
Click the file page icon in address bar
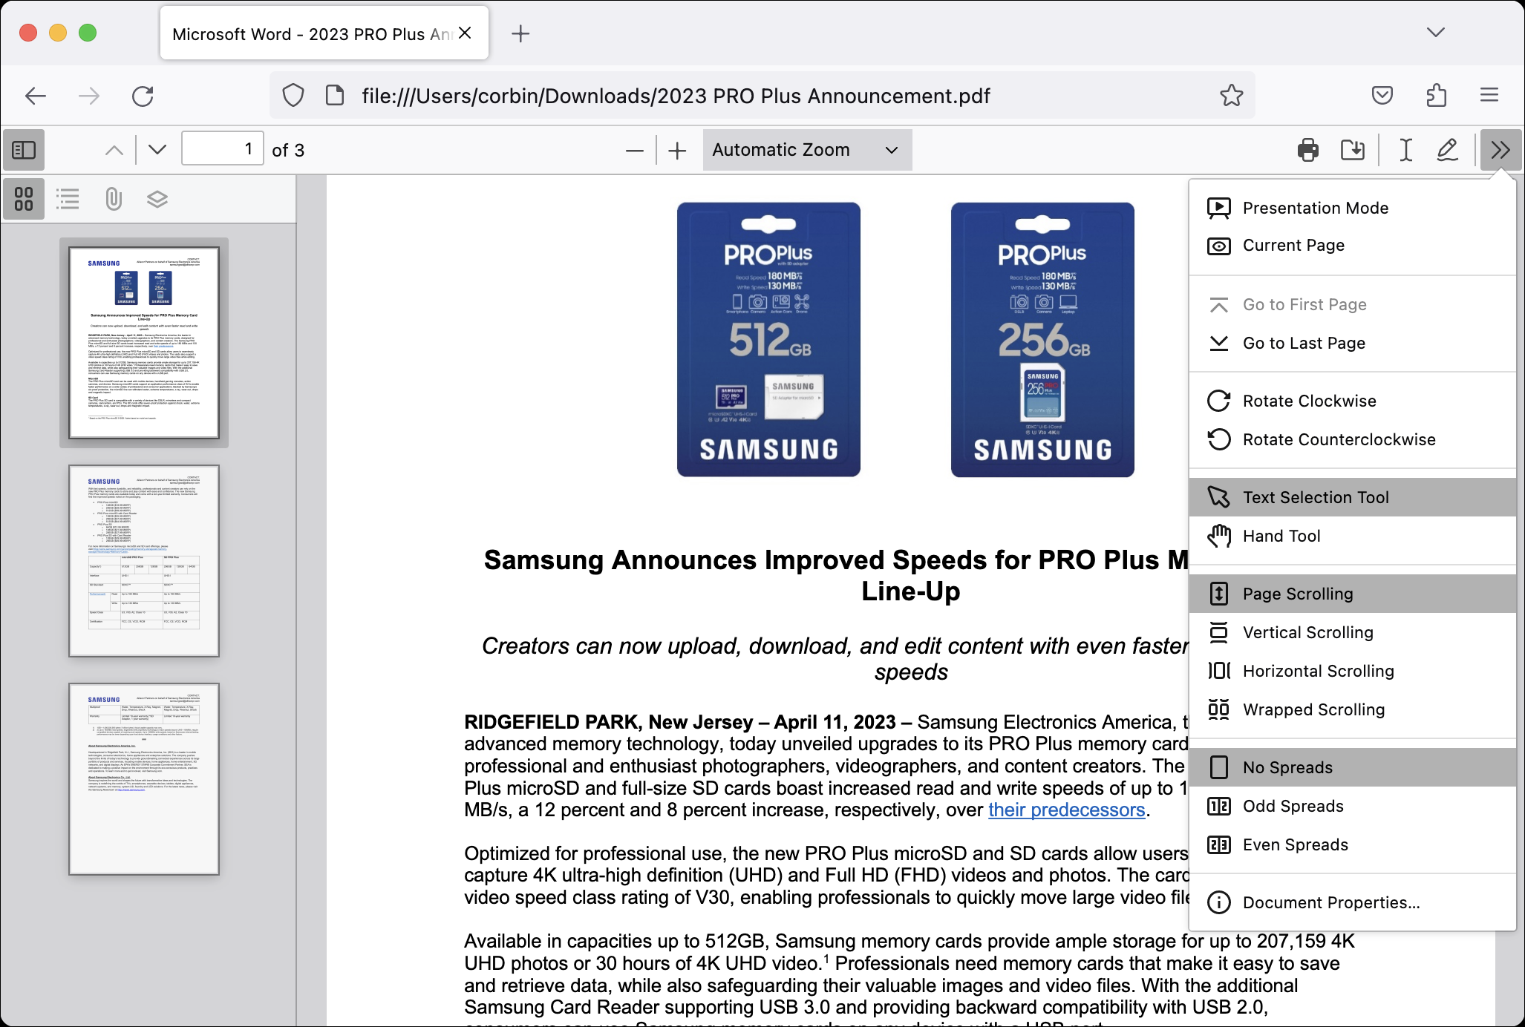pyautogui.click(x=335, y=95)
